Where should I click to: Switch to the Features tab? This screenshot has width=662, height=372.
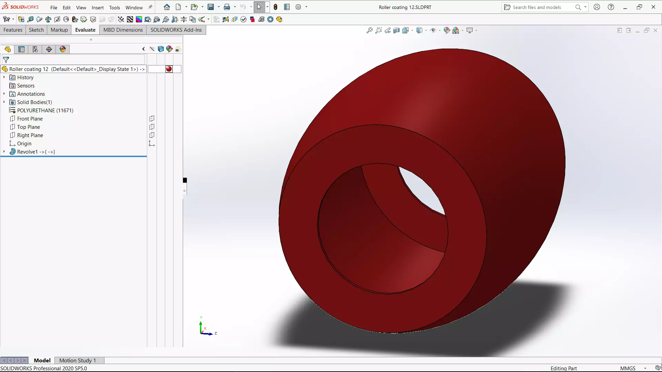click(x=13, y=30)
